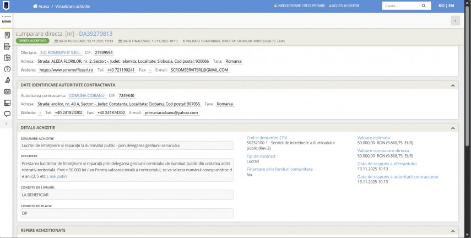Screen dimensions: 471x238
Task: Collapse the Repere Achizitionate section
Action: 453,230
